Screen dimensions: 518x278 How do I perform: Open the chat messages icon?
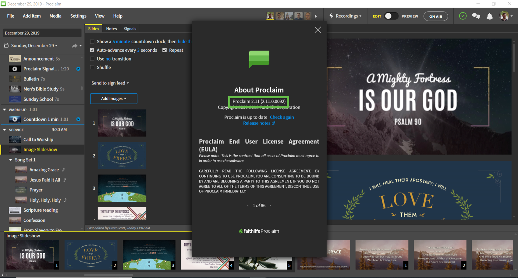coord(476,16)
